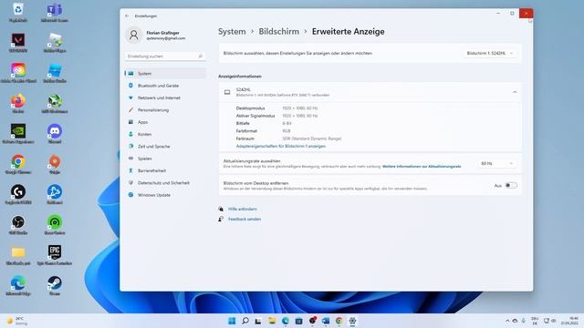Open the 'Bildschirm 1: S242HL' display selector
This screenshot has width=584, height=328.
click(490, 53)
